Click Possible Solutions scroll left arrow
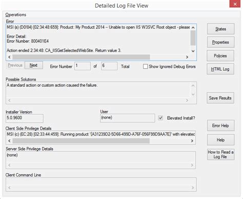This screenshot has height=199, width=243. point(10,101)
